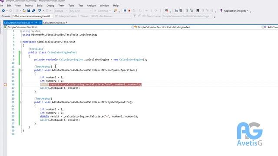The image size is (278, 156).
Task: Open the Edit menu
Action: click(9, 6)
